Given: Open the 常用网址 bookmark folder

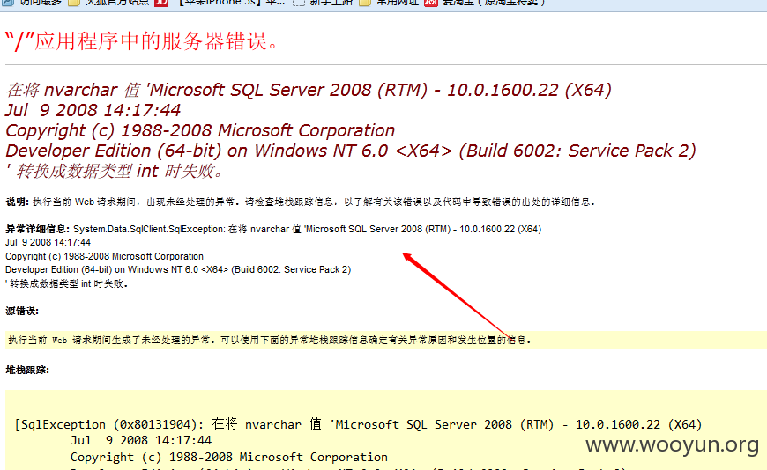Looking at the screenshot, I should [x=389, y=3].
